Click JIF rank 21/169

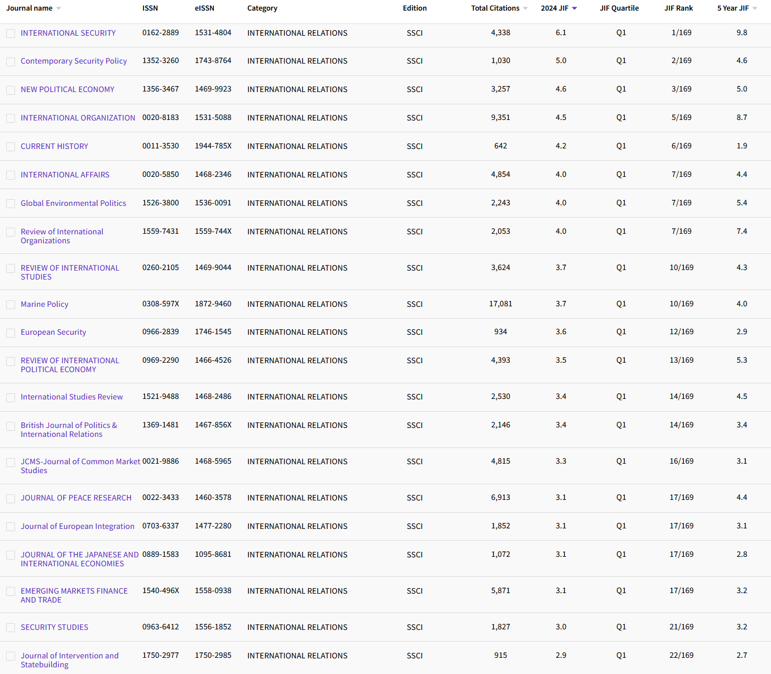click(x=682, y=627)
